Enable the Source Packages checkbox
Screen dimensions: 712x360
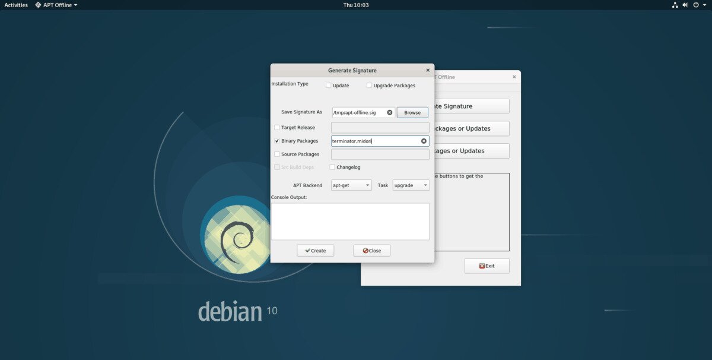click(277, 154)
